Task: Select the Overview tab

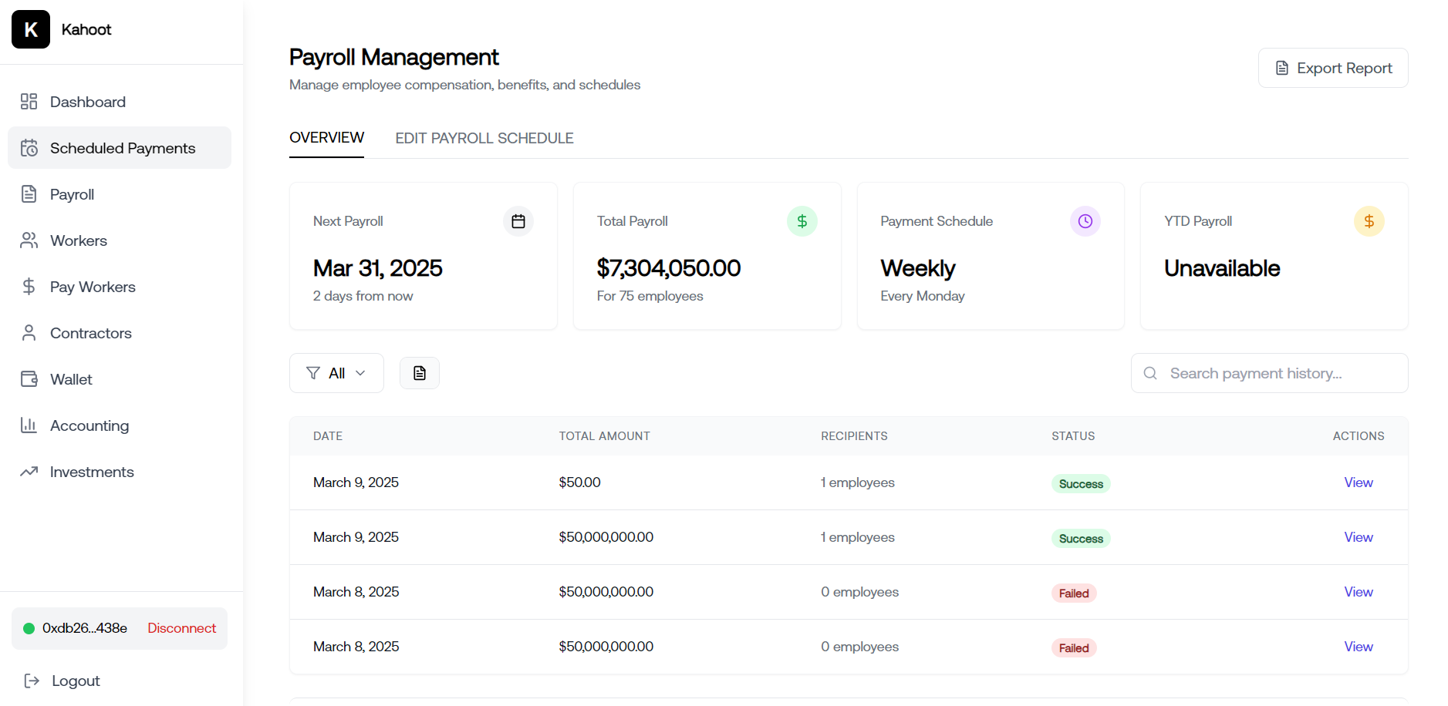Action: (x=326, y=138)
